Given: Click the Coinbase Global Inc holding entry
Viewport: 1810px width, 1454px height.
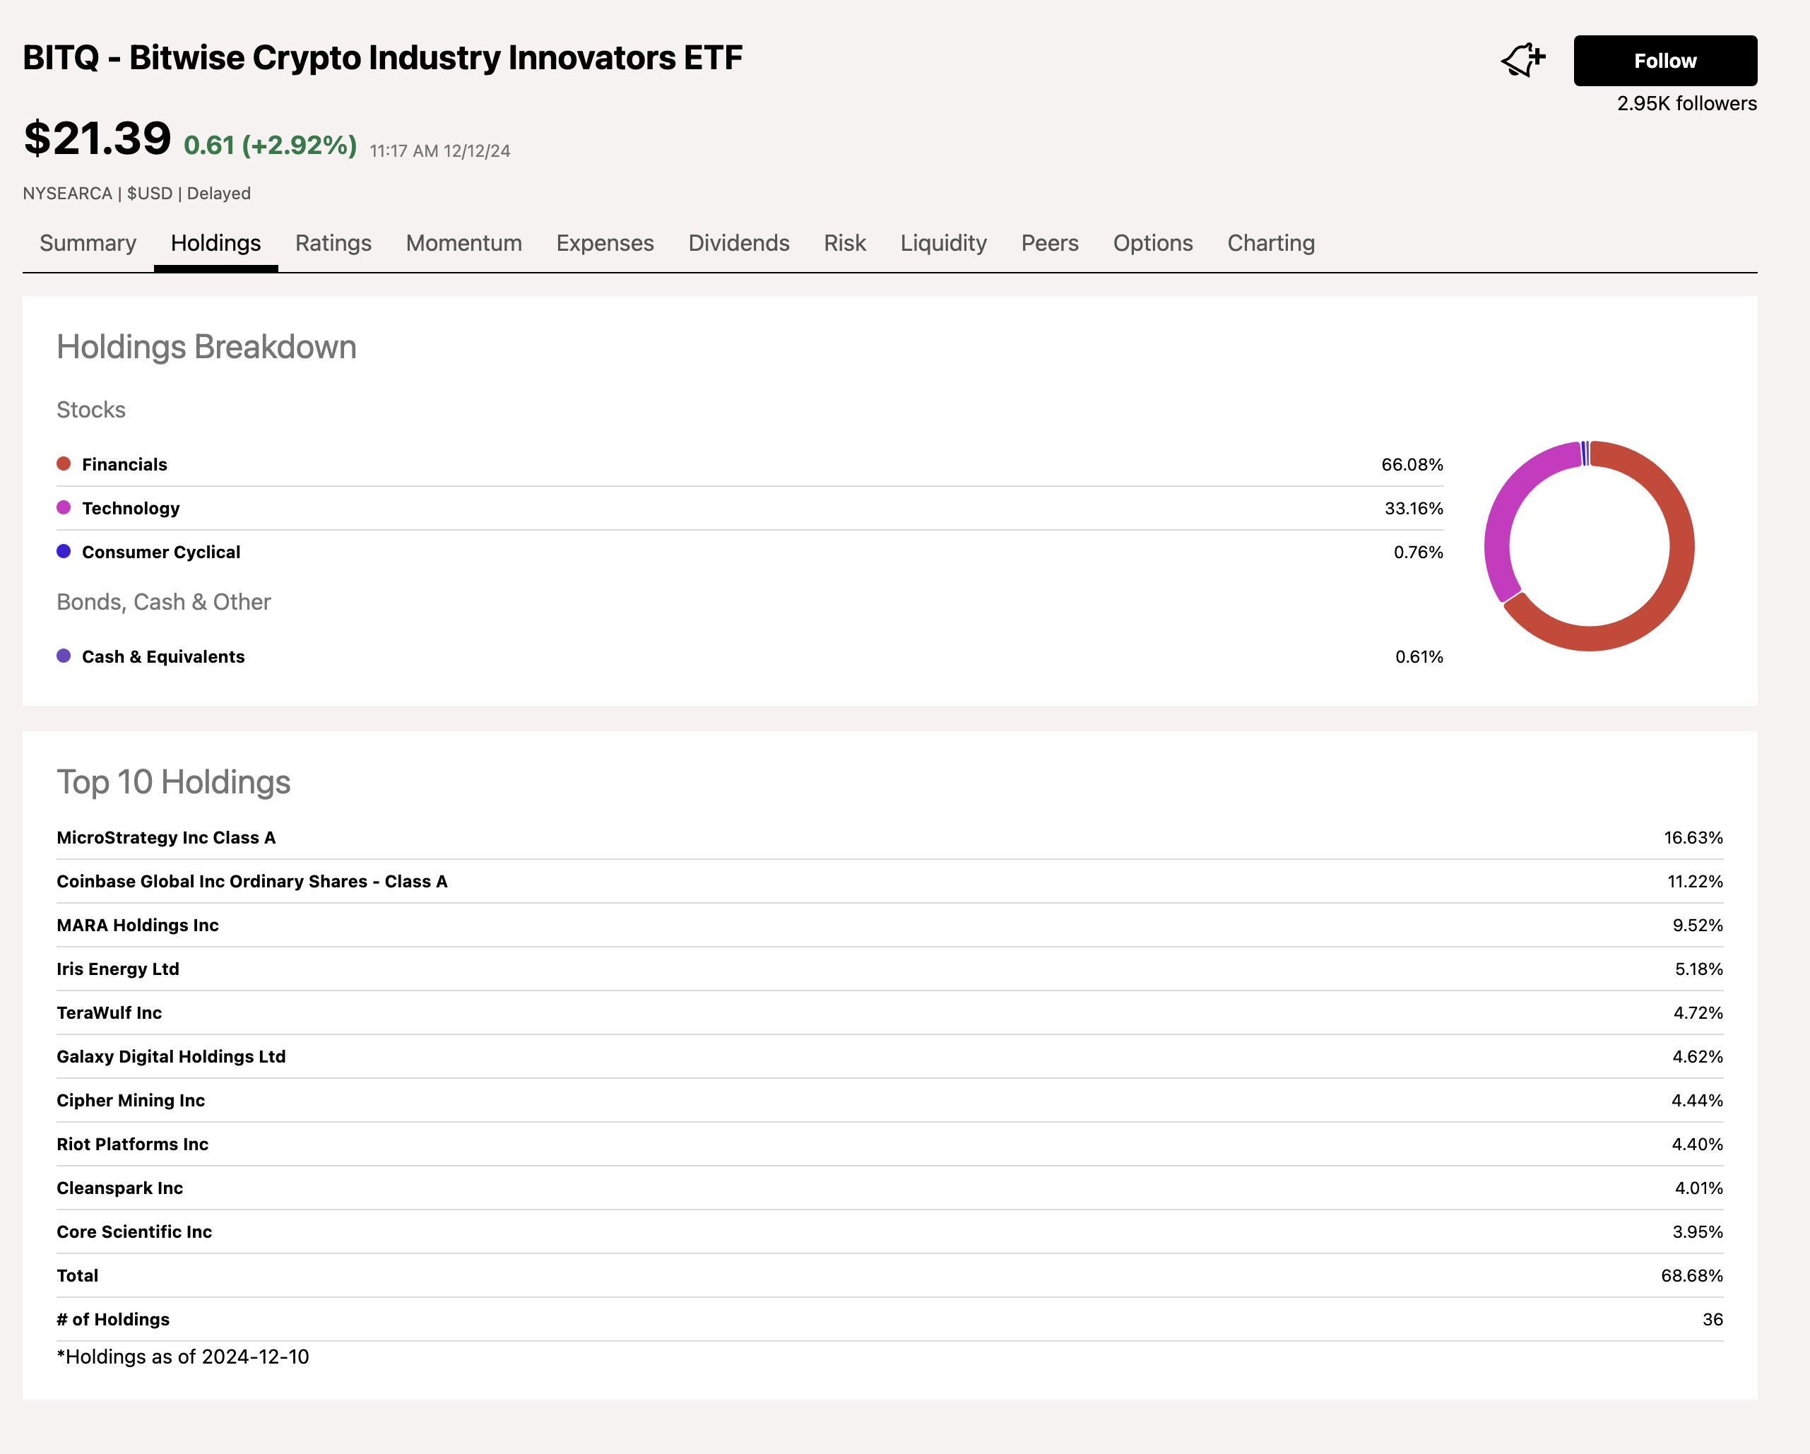Looking at the screenshot, I should coord(252,882).
